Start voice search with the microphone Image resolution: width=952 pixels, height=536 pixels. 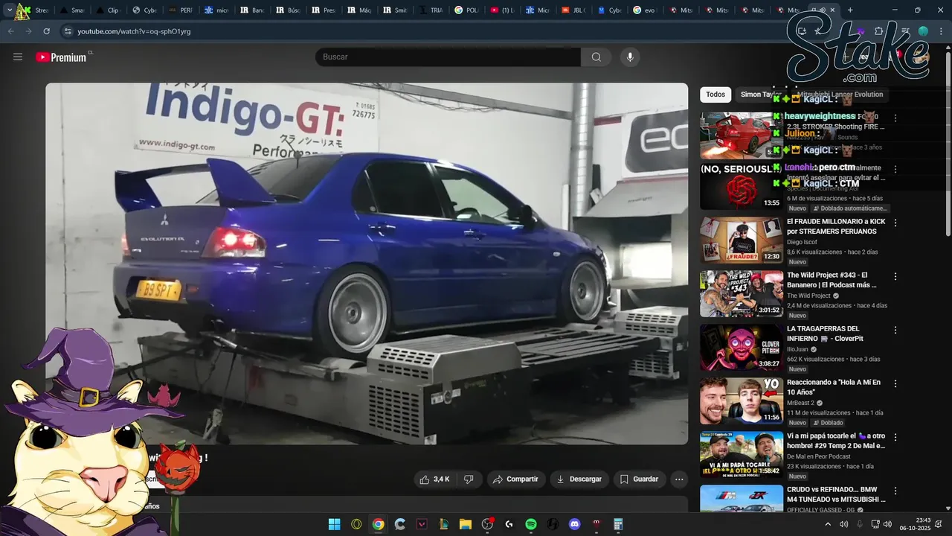coord(630,57)
